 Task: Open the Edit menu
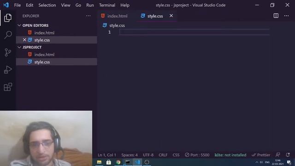(x=29, y=5)
